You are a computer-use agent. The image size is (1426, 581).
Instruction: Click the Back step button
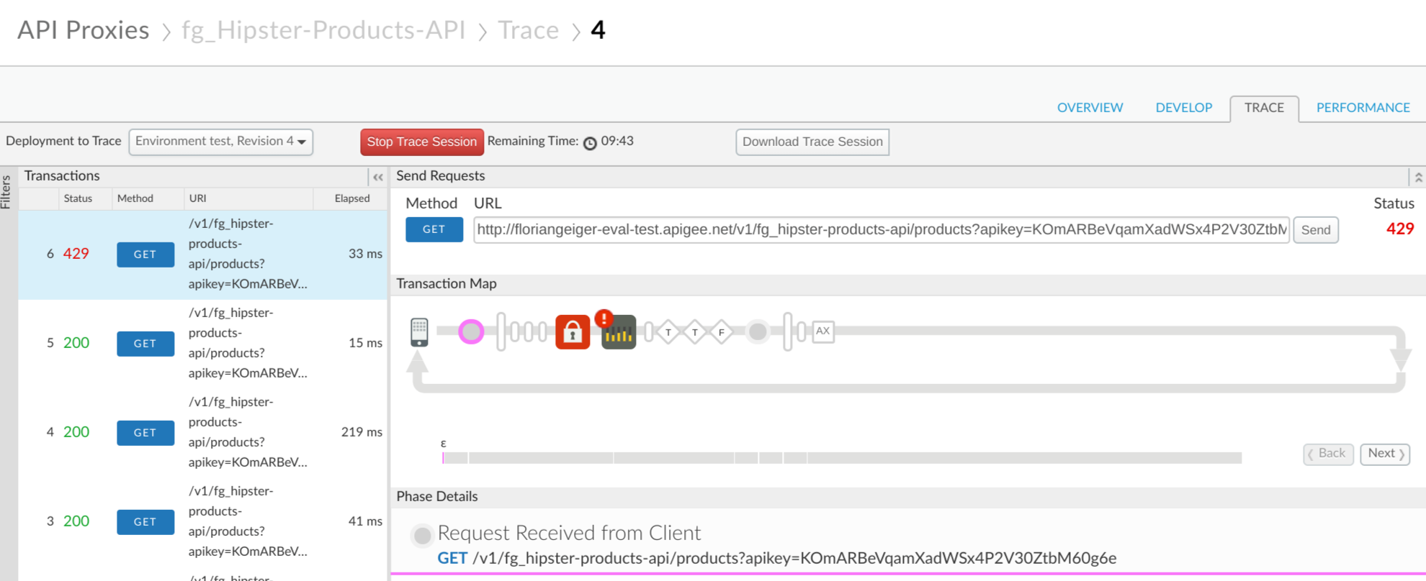(1328, 454)
